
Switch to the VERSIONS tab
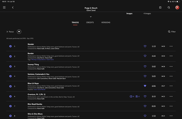[106, 22]
